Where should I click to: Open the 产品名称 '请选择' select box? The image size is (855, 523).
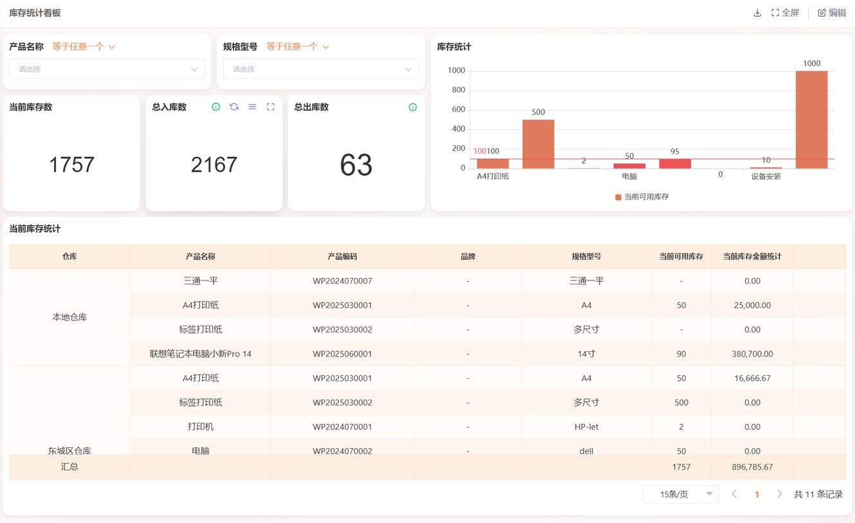(107, 69)
